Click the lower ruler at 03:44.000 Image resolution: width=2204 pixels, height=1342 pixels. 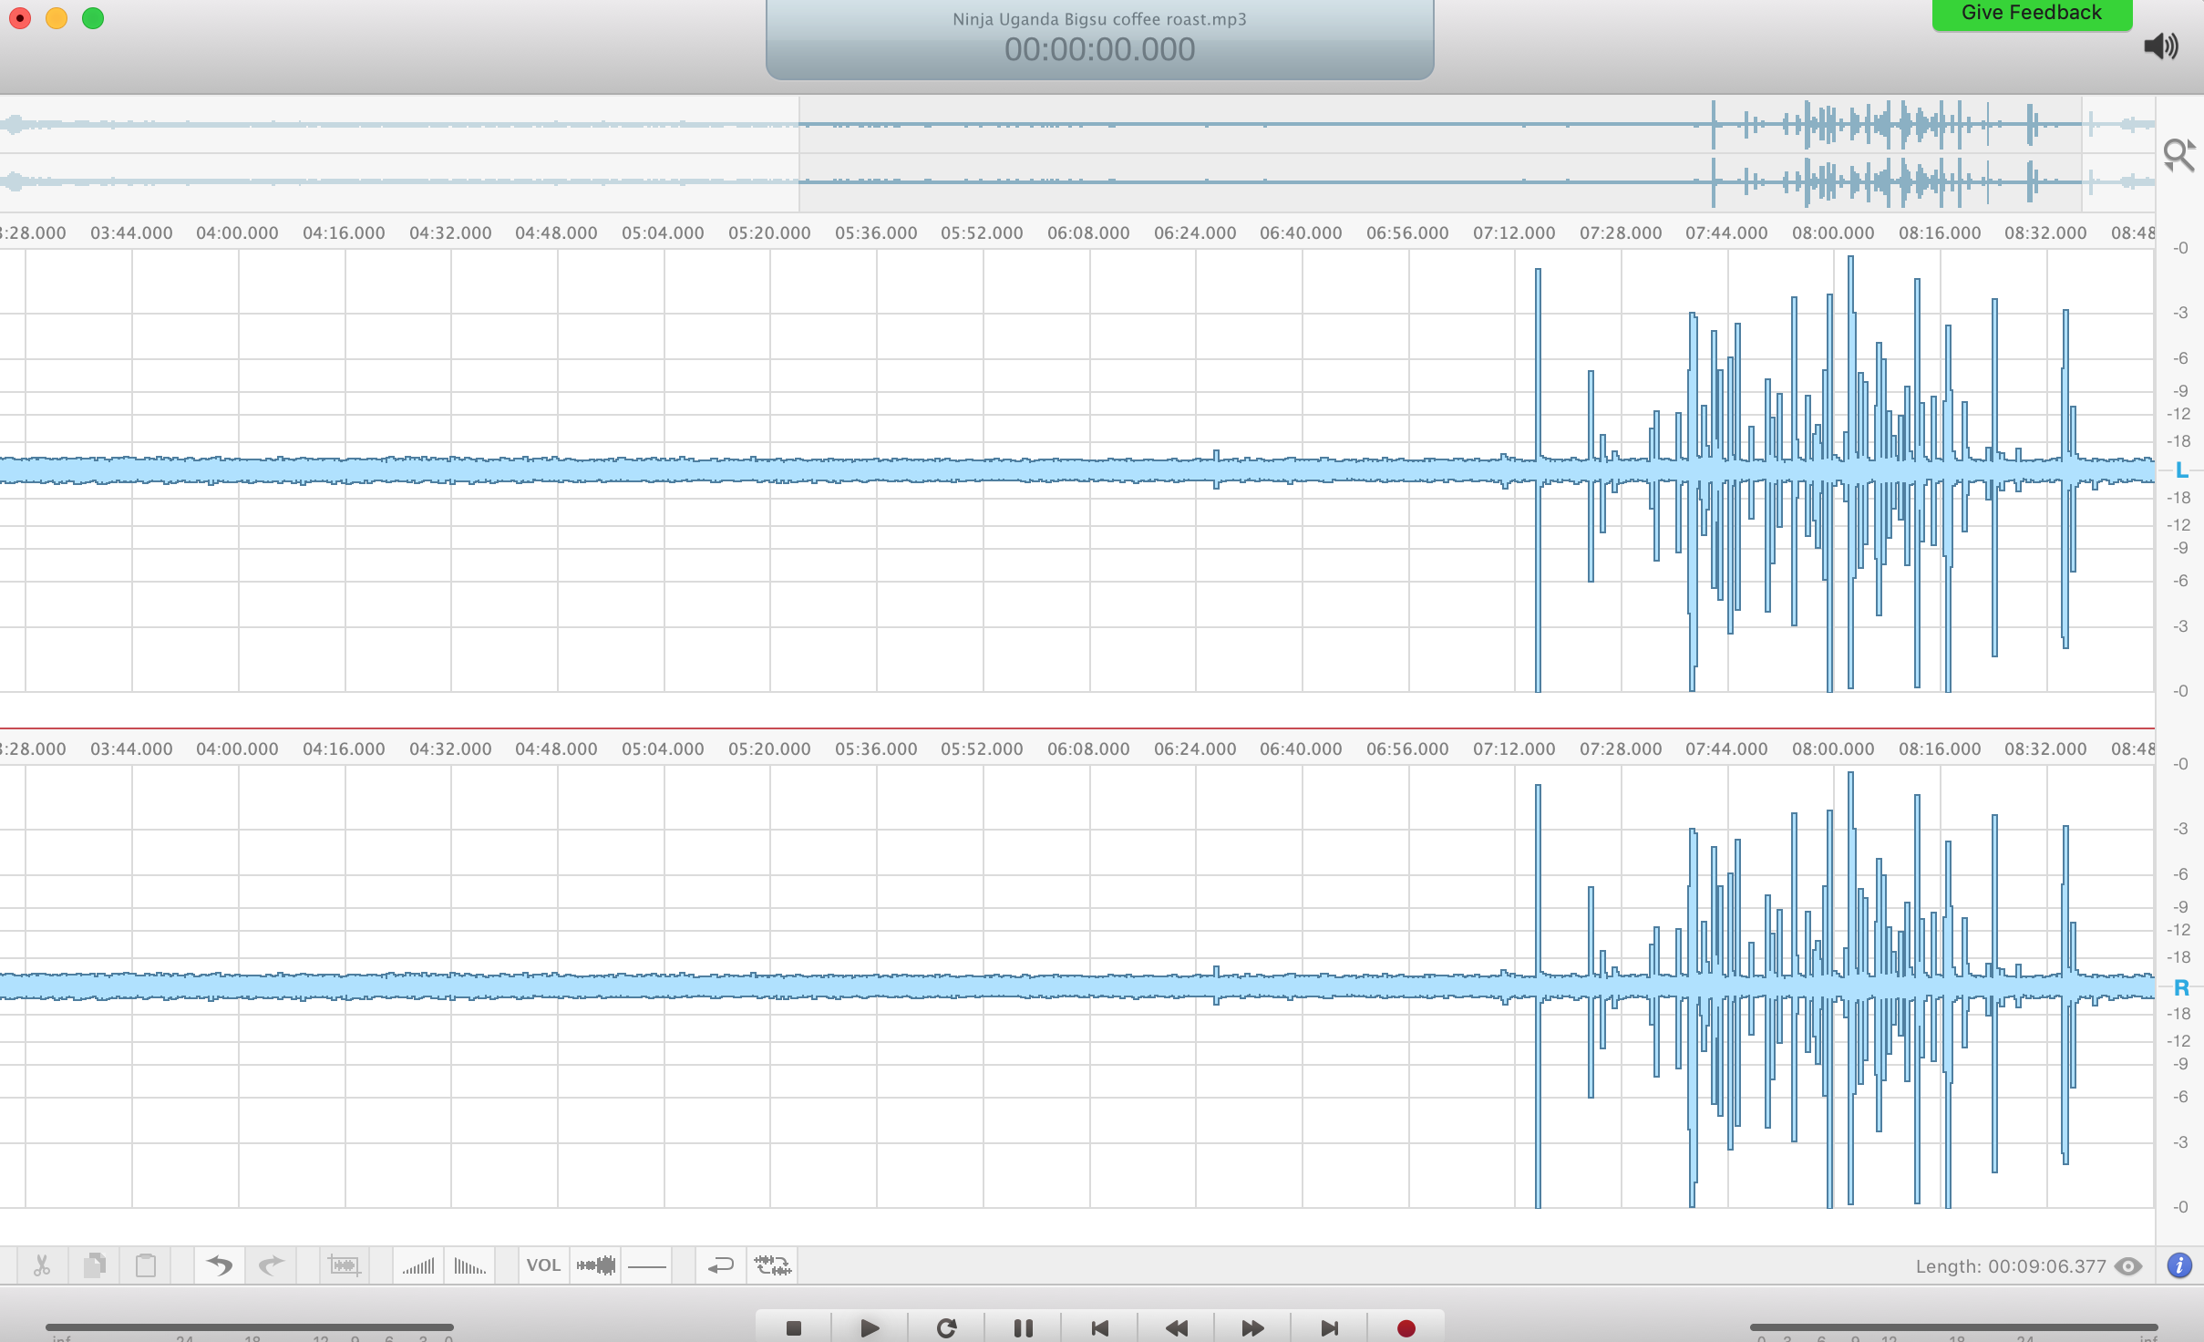point(131,748)
